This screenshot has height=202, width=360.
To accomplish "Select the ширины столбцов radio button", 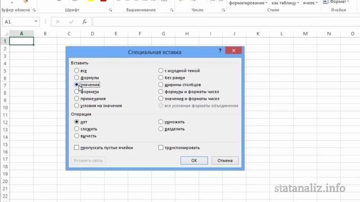I will tap(161, 85).
